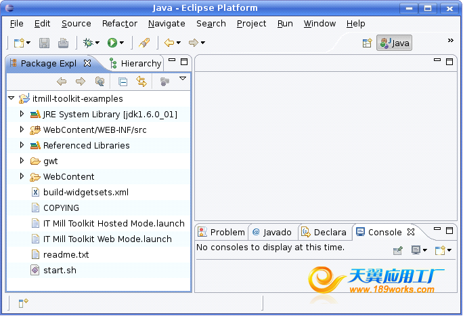Screen dimensions: 463x316
Task: Click Display Selected Console icon
Action: [416, 250]
